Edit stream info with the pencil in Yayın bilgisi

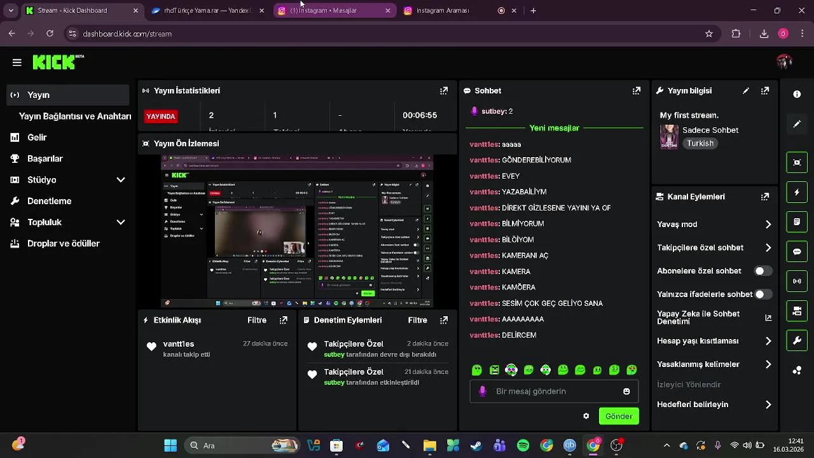tap(746, 91)
